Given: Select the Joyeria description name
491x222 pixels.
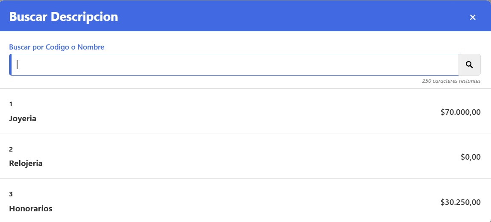Looking at the screenshot, I should 23,118.
